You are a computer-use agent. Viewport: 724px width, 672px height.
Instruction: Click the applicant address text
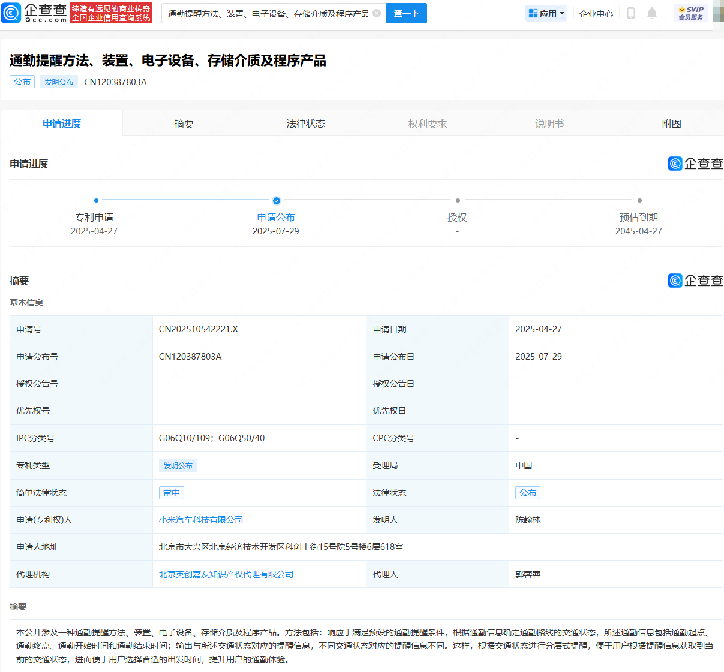(x=281, y=547)
